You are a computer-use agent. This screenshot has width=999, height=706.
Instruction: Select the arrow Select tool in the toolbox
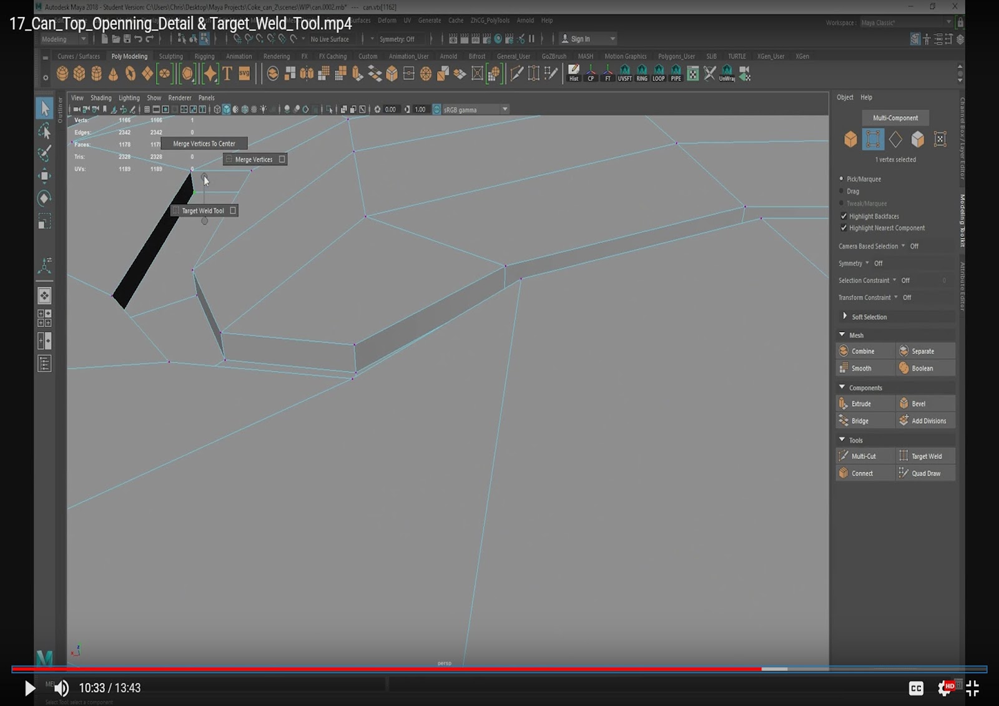(44, 107)
